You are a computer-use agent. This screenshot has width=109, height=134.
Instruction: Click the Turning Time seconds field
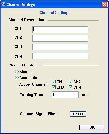click(x=65, y=95)
